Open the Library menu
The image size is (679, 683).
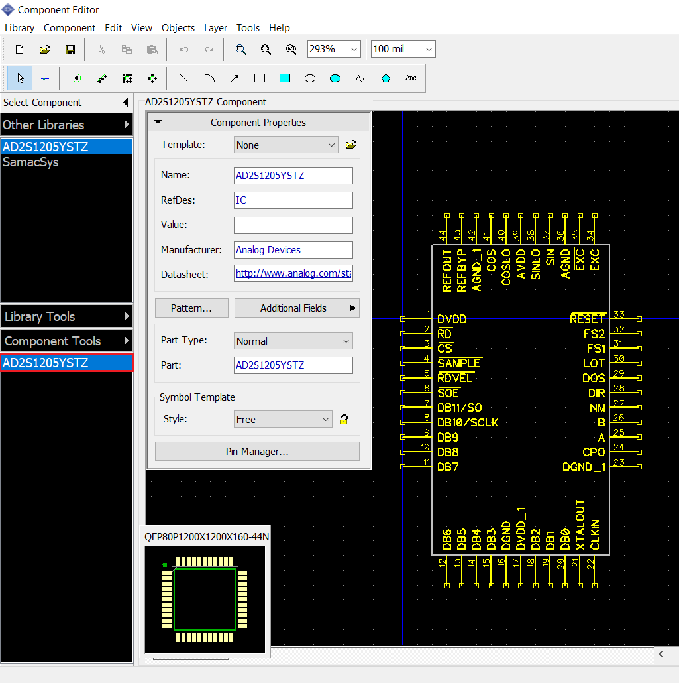click(x=20, y=28)
